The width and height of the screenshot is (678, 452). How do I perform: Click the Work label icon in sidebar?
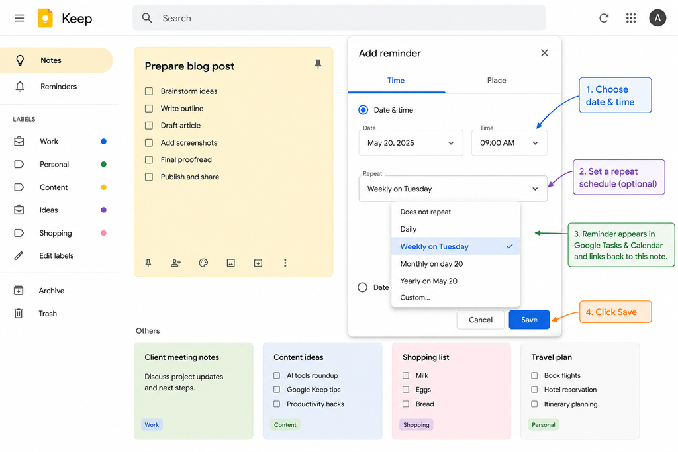click(19, 142)
